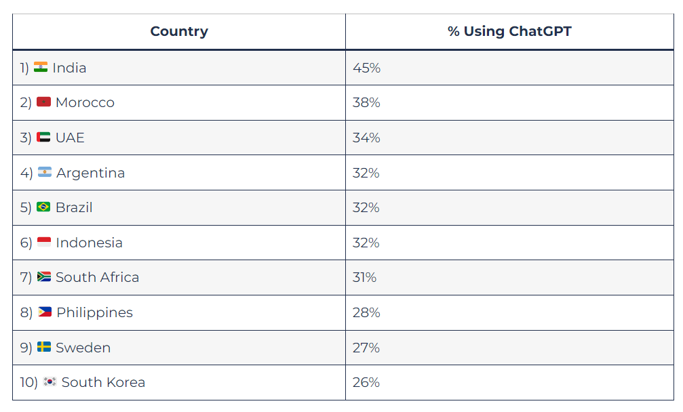Select the Philippines 28% cell

tap(509, 312)
